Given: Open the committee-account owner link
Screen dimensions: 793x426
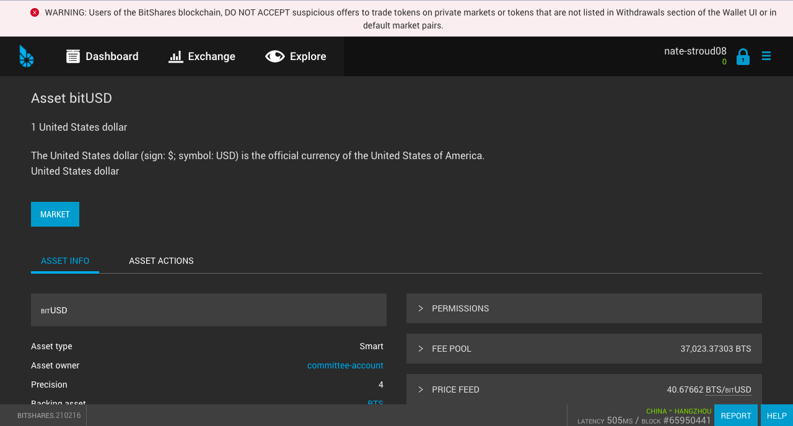Looking at the screenshot, I should point(345,365).
